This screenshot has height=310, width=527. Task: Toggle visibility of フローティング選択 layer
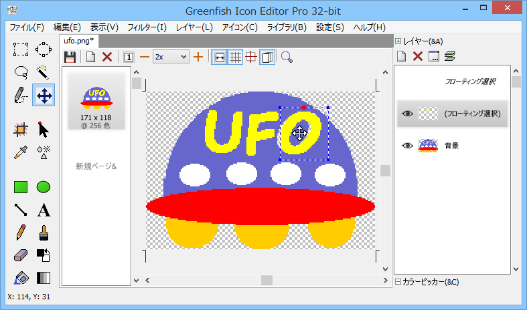[407, 114]
